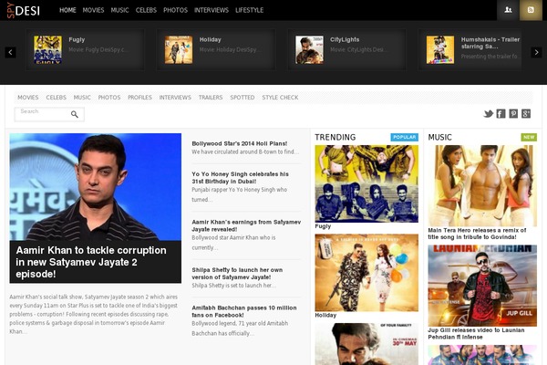547x365 pixels.
Task: Open the Twitter social icon
Action: coord(489,113)
